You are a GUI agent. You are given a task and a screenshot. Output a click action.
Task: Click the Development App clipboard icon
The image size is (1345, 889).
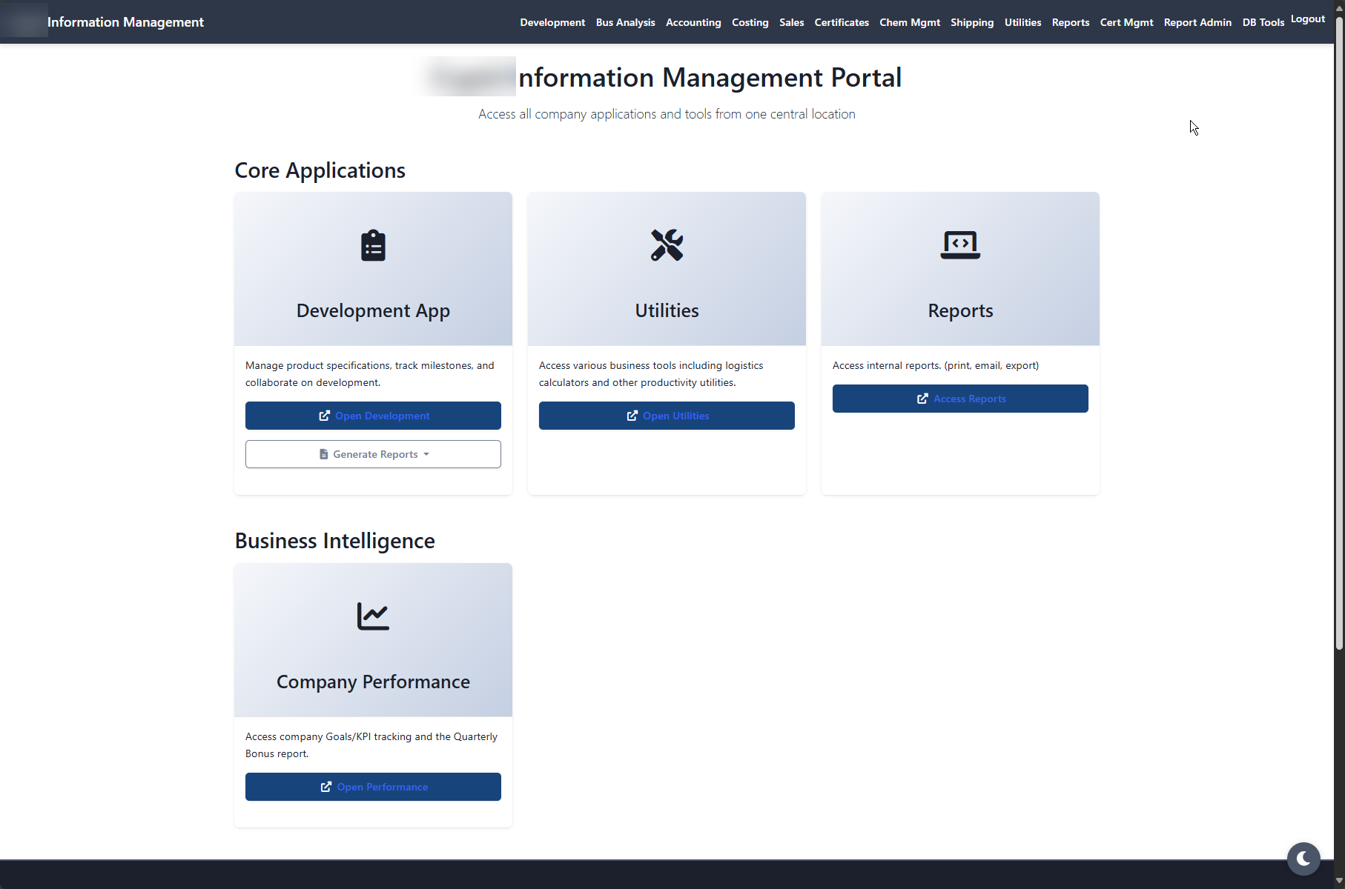pos(373,245)
